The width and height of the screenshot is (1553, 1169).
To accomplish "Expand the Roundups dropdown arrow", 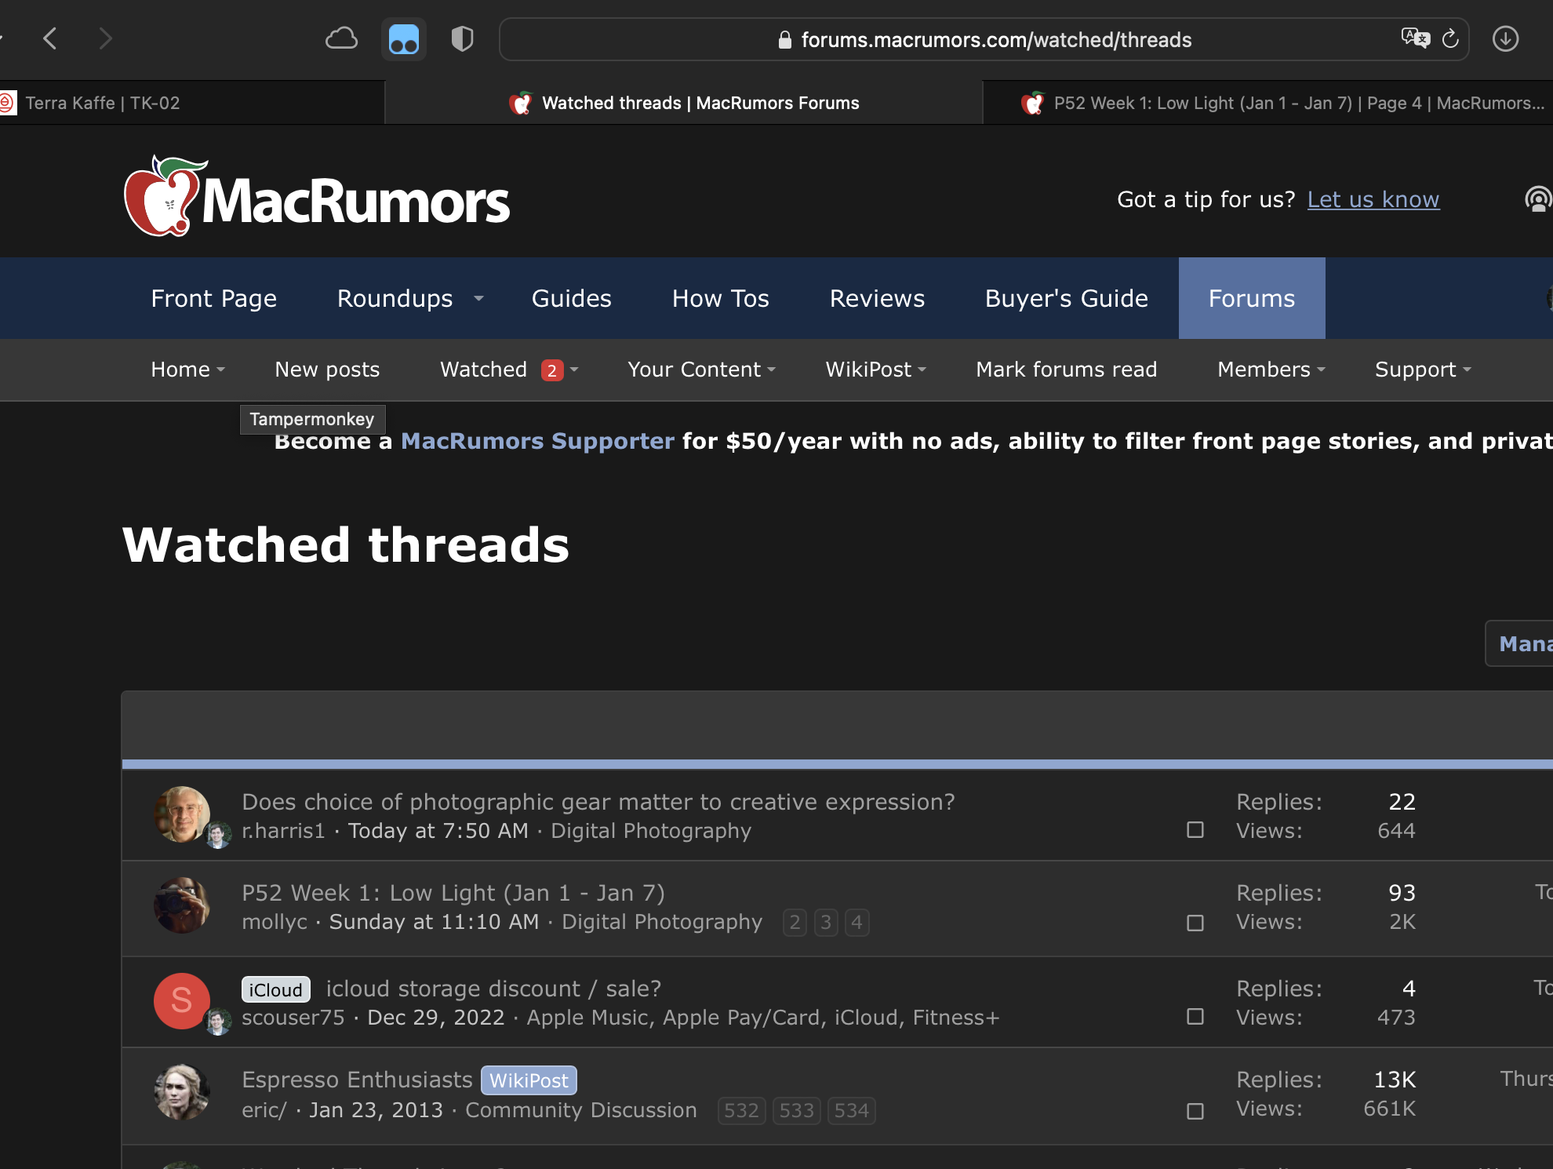I will [478, 299].
